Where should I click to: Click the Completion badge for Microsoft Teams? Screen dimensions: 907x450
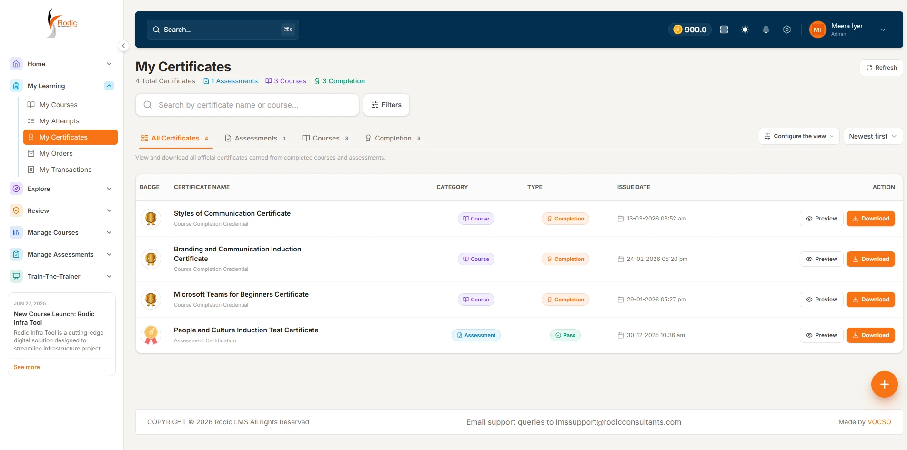(x=565, y=300)
